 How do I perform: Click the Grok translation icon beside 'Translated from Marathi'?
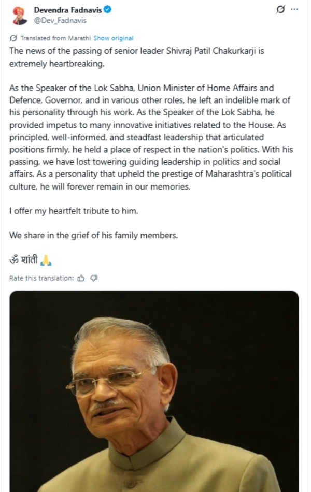coord(13,38)
